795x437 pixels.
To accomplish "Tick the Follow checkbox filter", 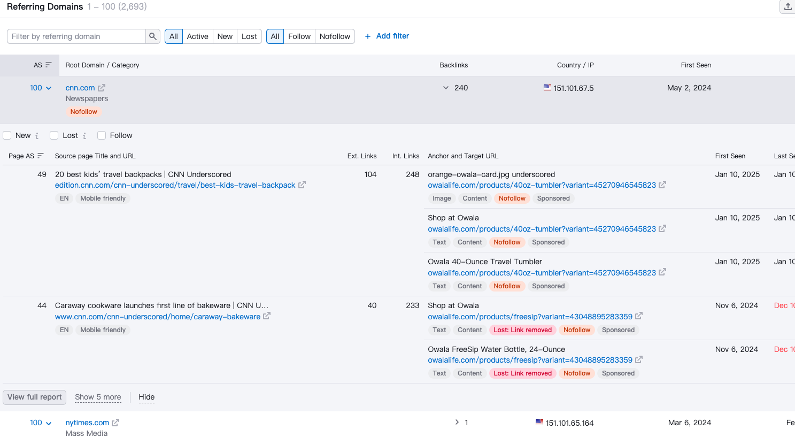I will coord(102,136).
